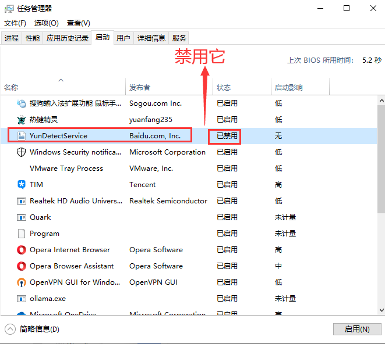Image resolution: width=385 pixels, height=344 pixels.
Task: Switch to the 服务 tab
Action: point(179,38)
